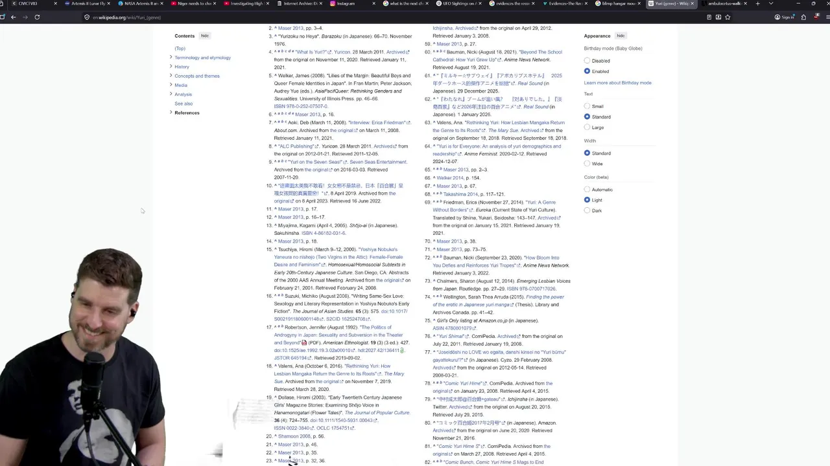Open "Beyond The School Cathedral" link
This screenshot has height=466, width=830.
(x=497, y=56)
